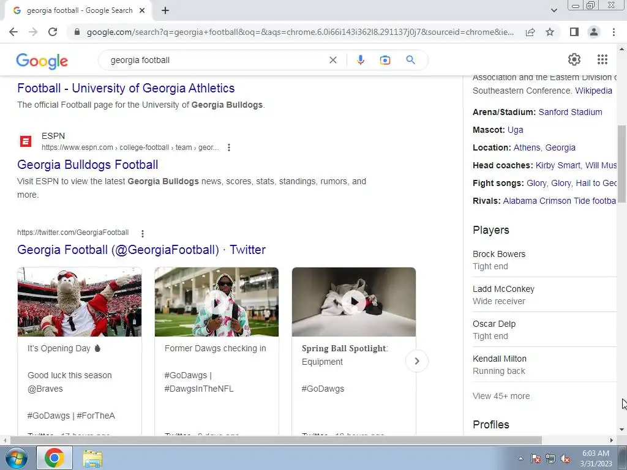Open Chrome's three-dot menu
Screen dimensions: 627x470
pyautogui.click(x=614, y=32)
